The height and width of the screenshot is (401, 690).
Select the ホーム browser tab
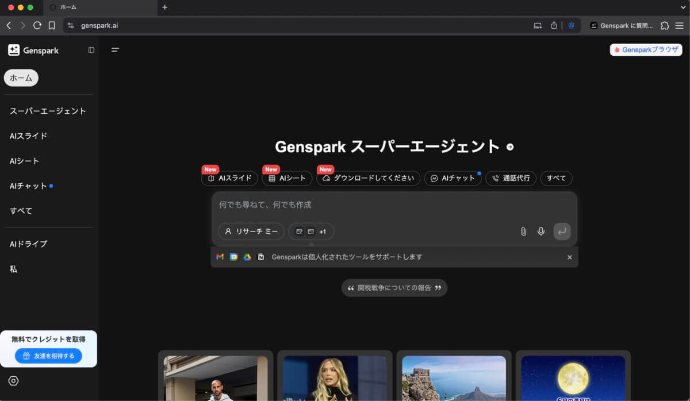tap(100, 7)
